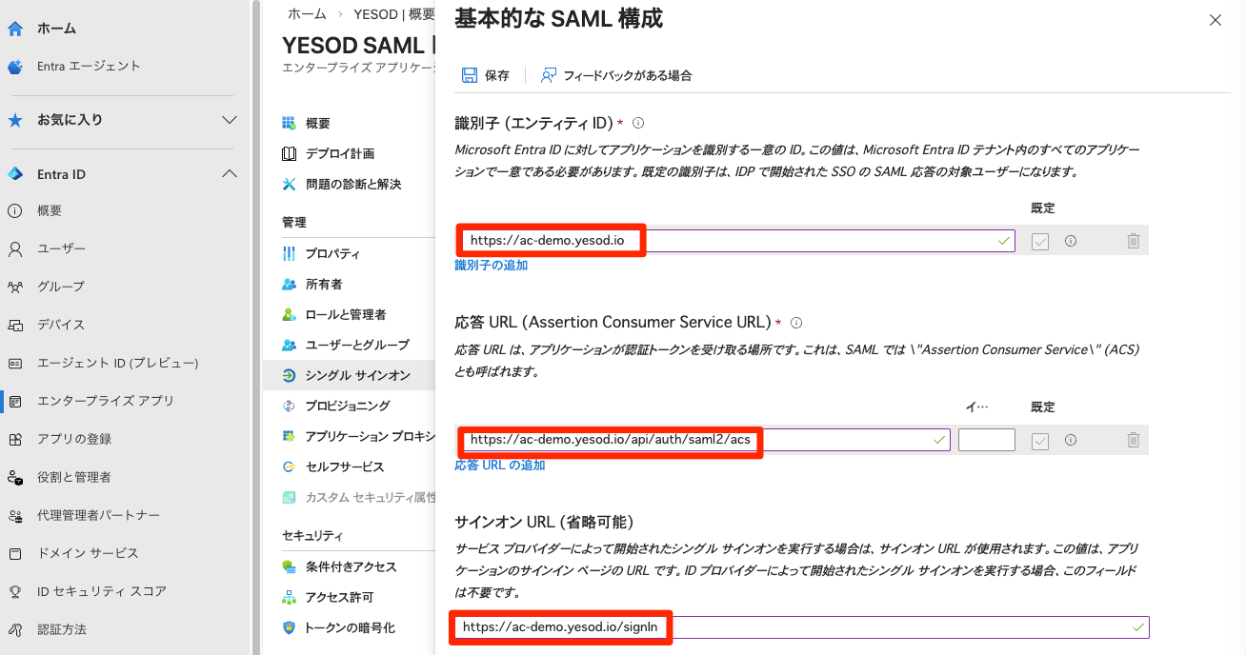The image size is (1246, 655).
Task: Open ロールと管理者 menu item
Action: (346, 315)
